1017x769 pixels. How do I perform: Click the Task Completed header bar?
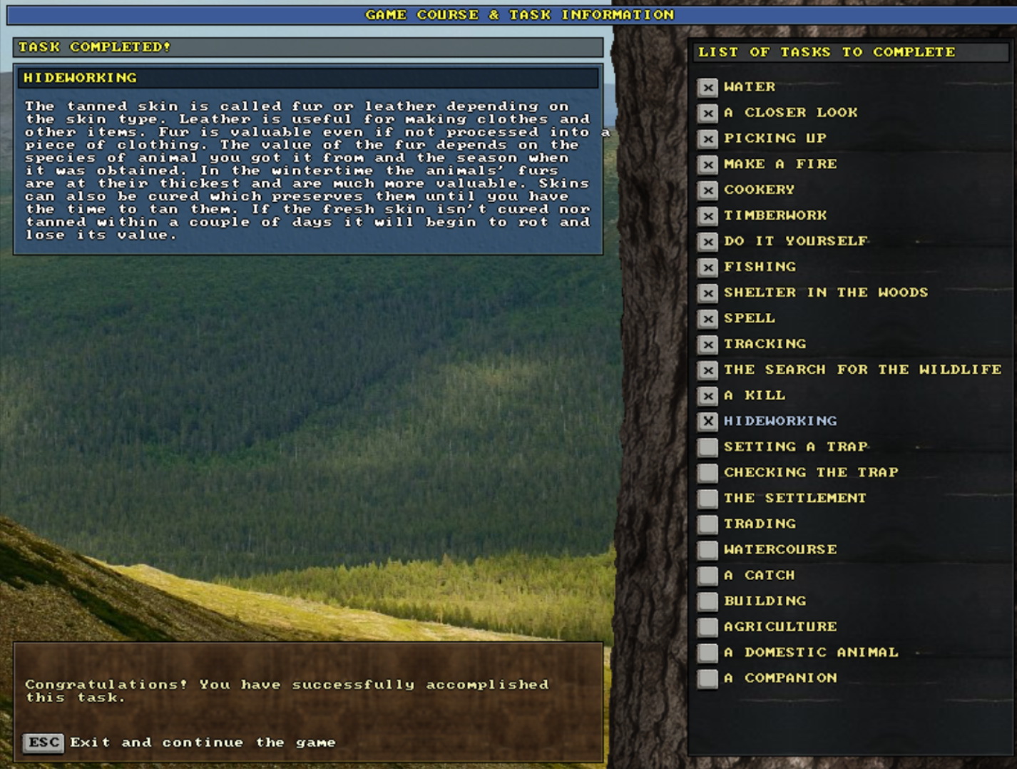(308, 47)
